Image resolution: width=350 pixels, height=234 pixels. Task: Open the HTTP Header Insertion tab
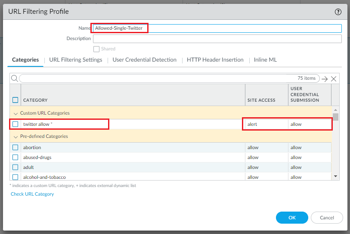215,60
